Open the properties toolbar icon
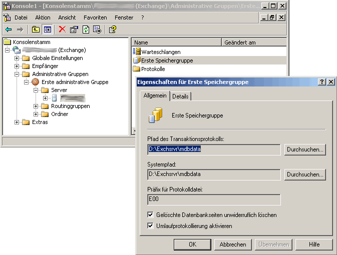 (74, 29)
